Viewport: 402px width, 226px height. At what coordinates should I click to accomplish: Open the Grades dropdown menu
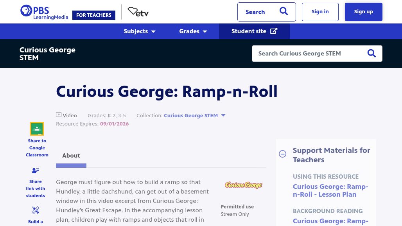pyautogui.click(x=193, y=31)
